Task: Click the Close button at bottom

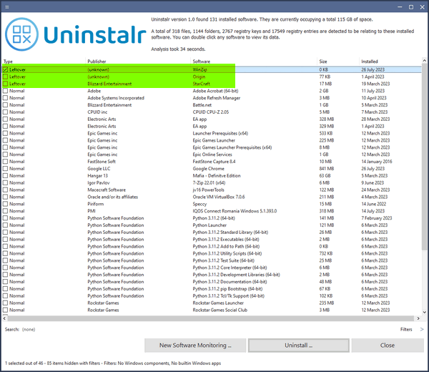Action: (x=388, y=346)
